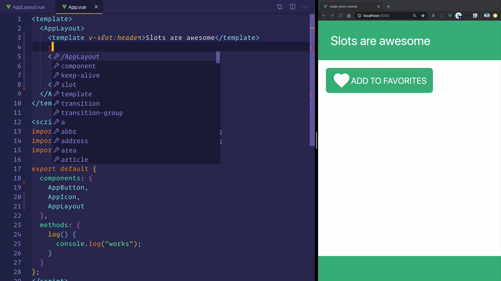The width and height of the screenshot is (501, 281).
Task: Pick area from the autocomplete list
Action: (134, 150)
